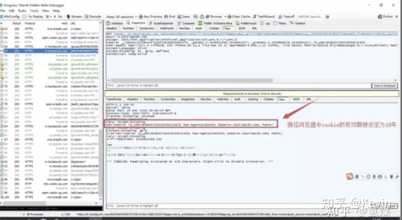402x220 pixels.
Task: Open the Log tab
Action: pos(265,23)
